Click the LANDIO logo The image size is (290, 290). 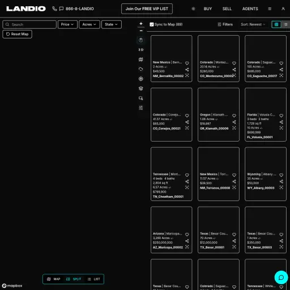pyautogui.click(x=26, y=8)
